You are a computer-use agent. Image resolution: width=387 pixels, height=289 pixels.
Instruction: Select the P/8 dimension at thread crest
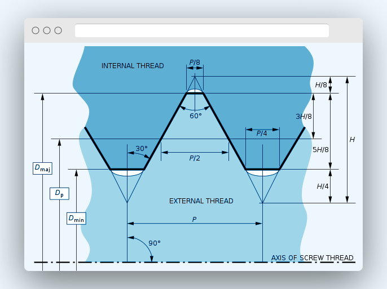195,63
